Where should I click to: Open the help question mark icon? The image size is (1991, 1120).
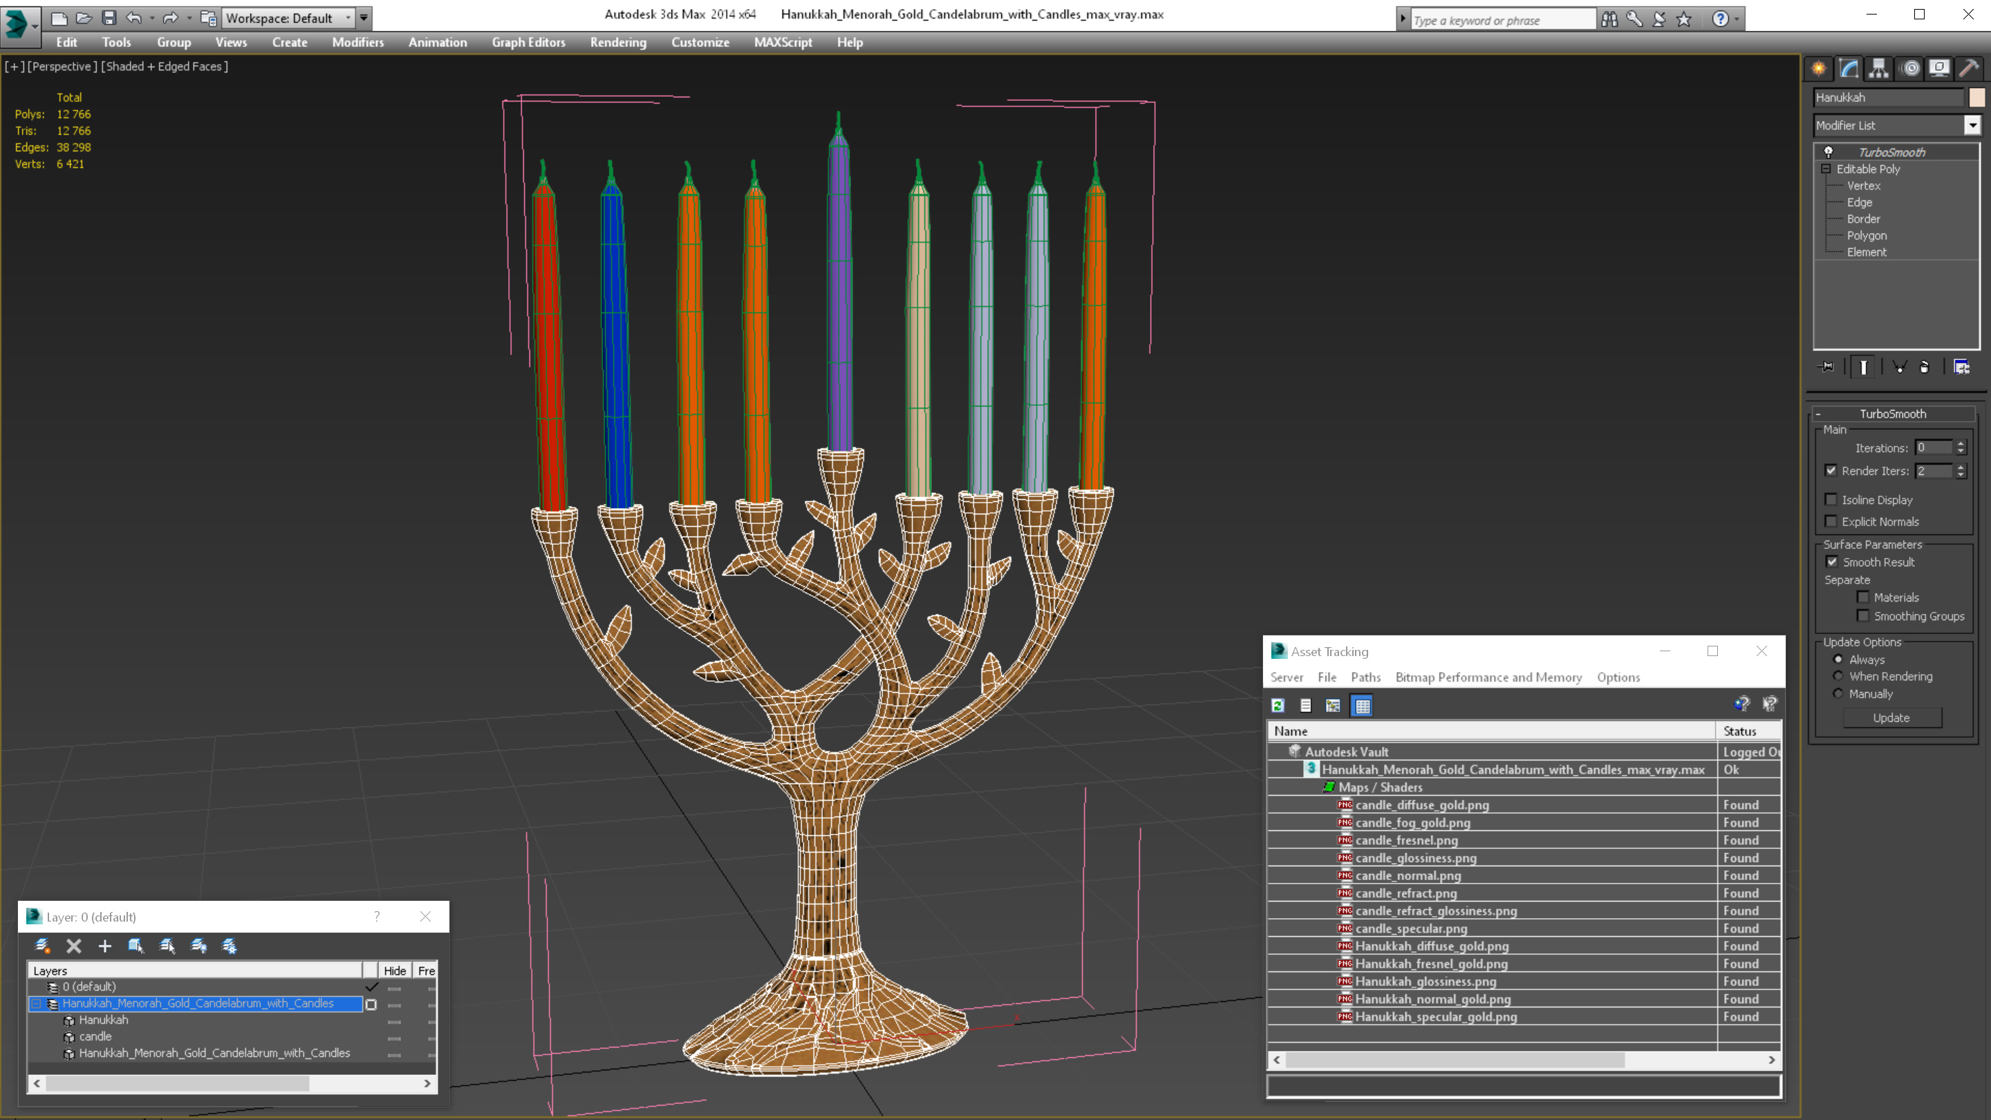[1721, 19]
